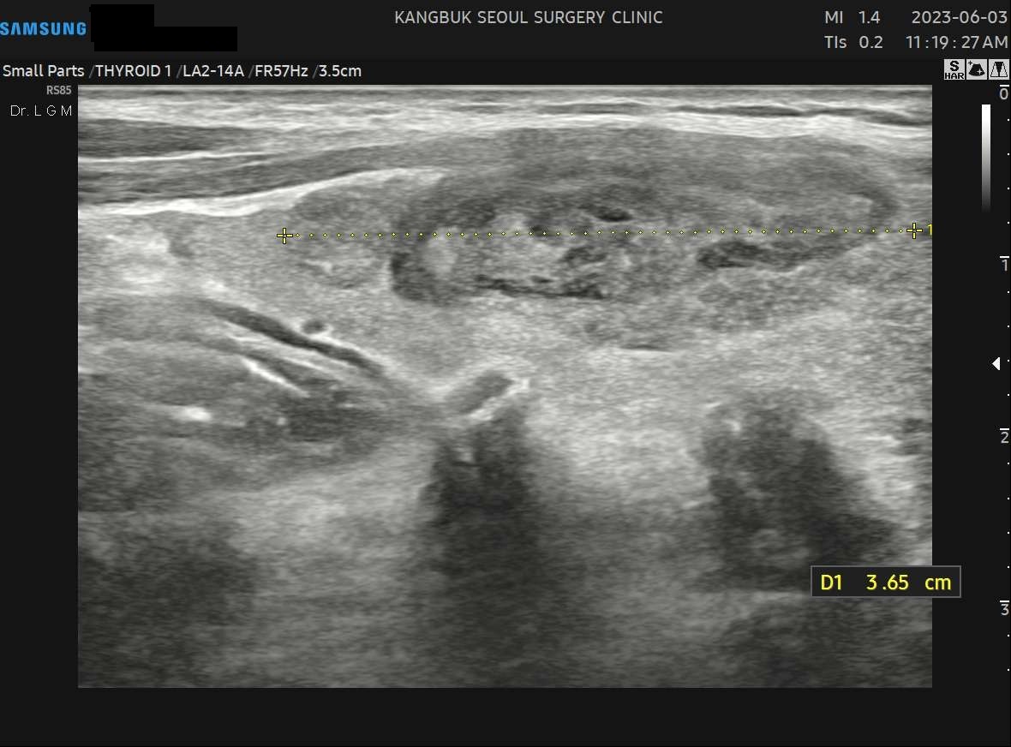Click the Samsung logo

[x=44, y=29]
